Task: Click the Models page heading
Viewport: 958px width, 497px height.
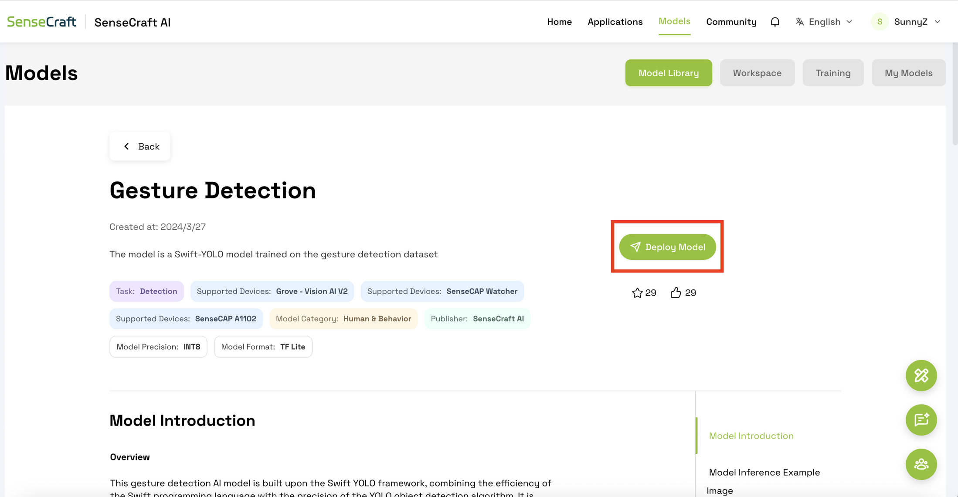Action: click(41, 73)
